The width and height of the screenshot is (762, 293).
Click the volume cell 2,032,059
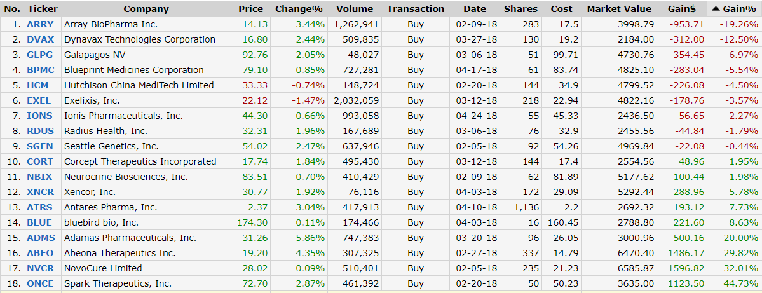[357, 100]
